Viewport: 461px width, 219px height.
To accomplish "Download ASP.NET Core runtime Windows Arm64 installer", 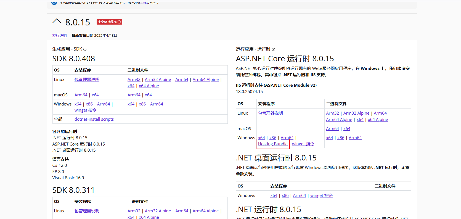I will (287, 137).
